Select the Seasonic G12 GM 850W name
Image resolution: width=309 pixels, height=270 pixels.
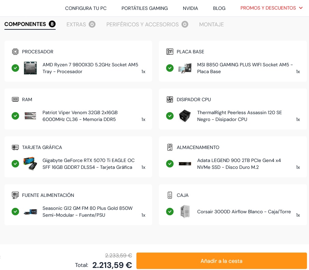88,212
